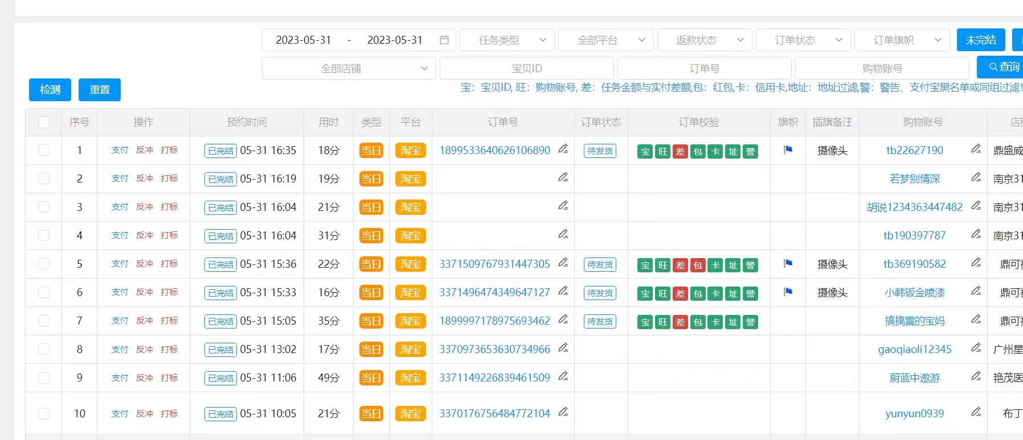Select checkbox for row 6
Screen dimensions: 1023x440
point(44,293)
